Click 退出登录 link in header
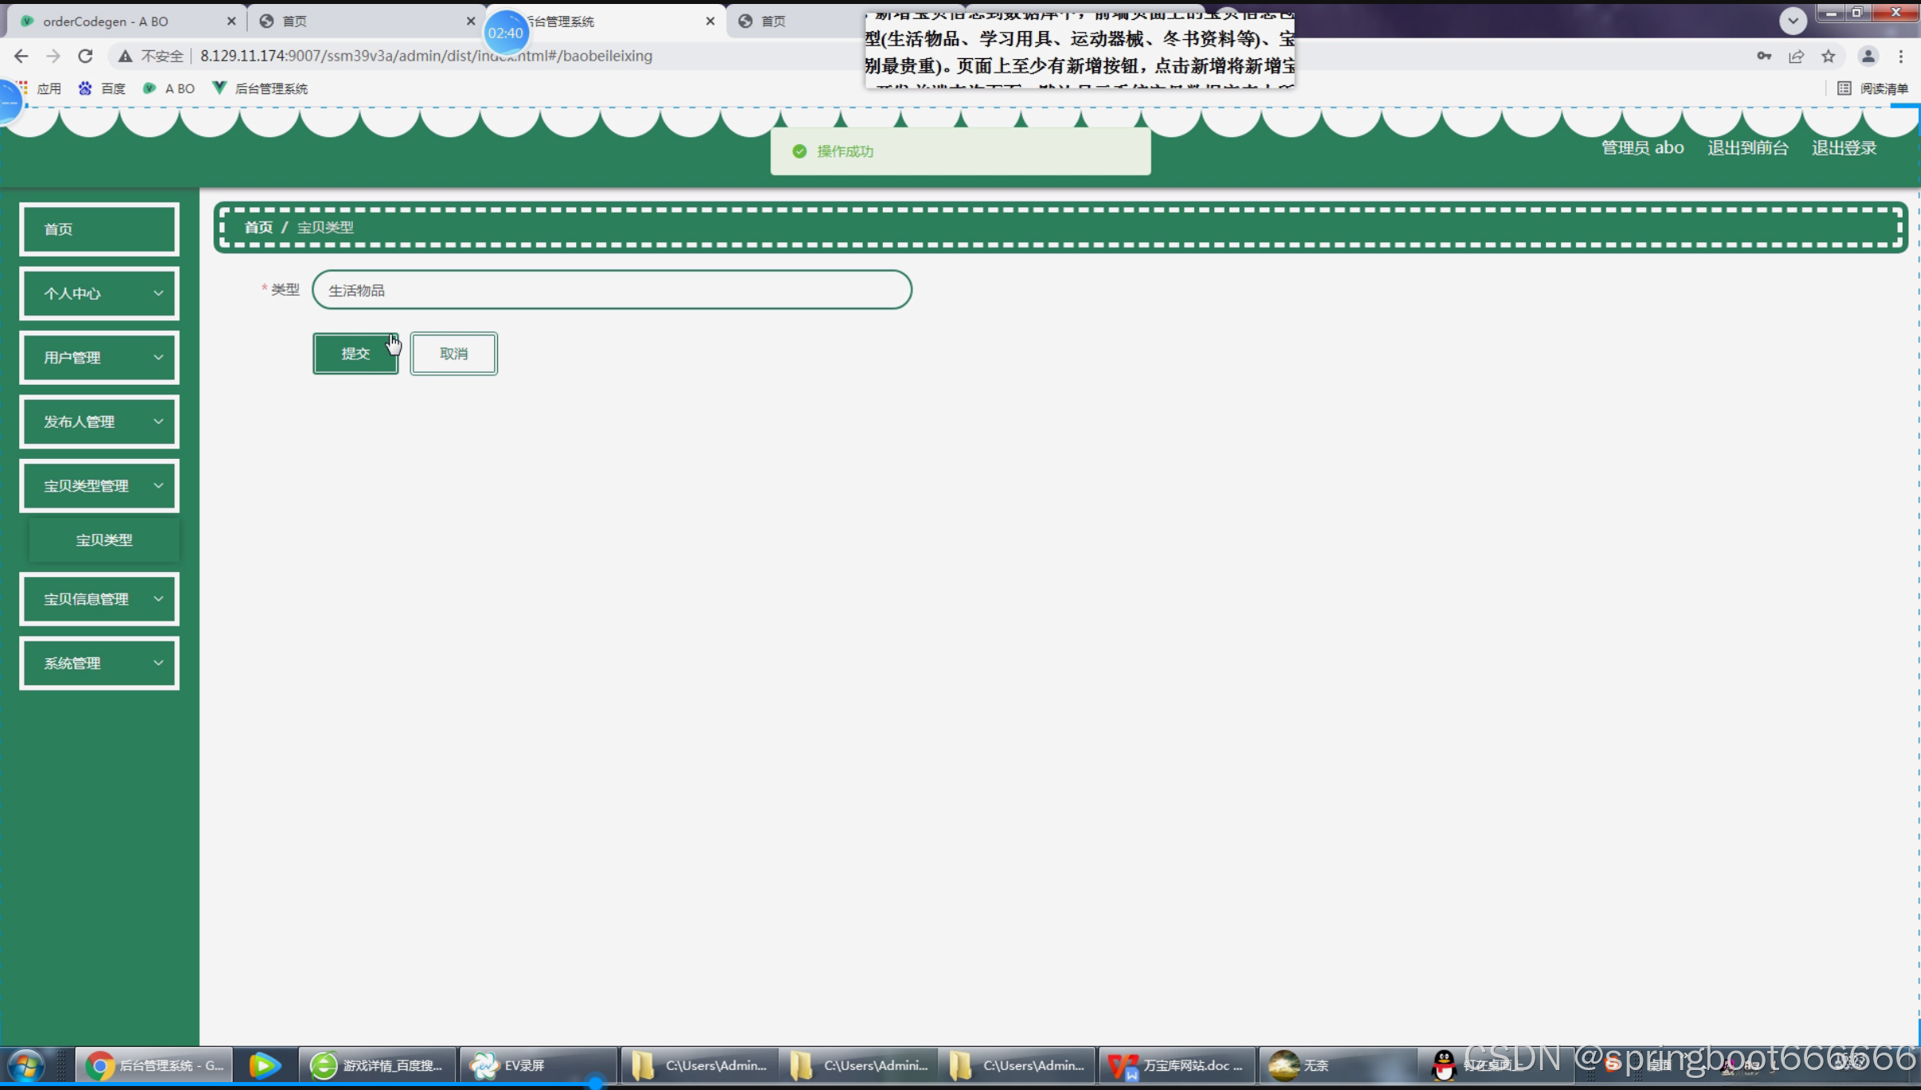The width and height of the screenshot is (1921, 1090). [x=1844, y=148]
